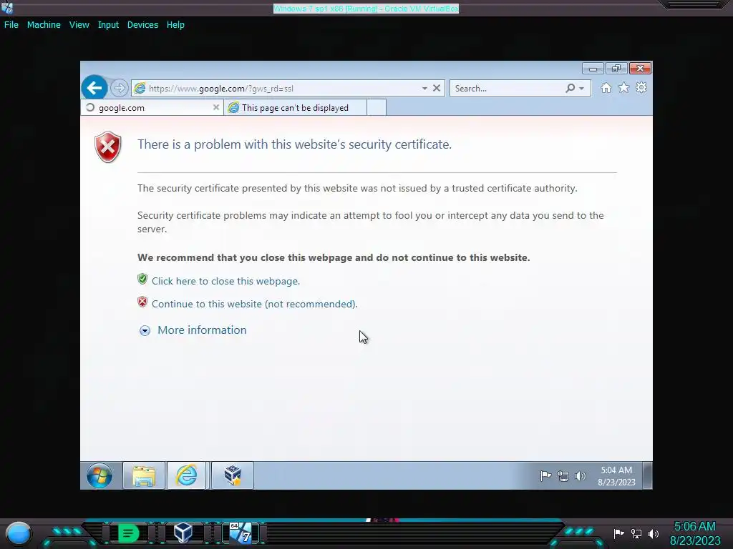Open Windows Explorer in the guest taskbar
Screen dimensions: 733x549
point(144,475)
